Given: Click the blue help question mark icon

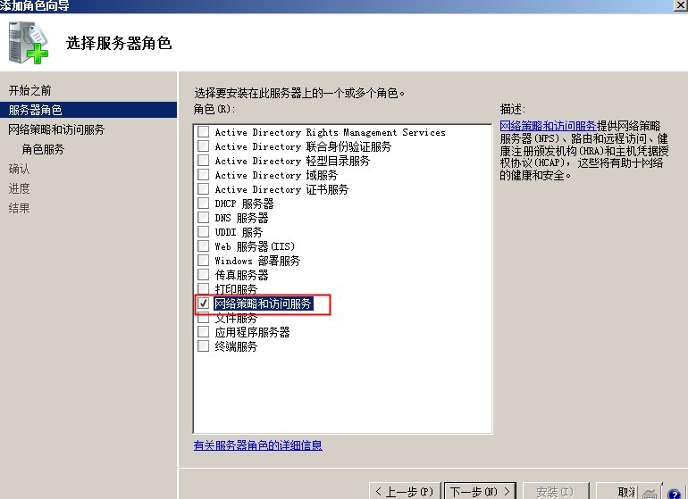Looking at the screenshot, I should pyautogui.click(x=674, y=494).
